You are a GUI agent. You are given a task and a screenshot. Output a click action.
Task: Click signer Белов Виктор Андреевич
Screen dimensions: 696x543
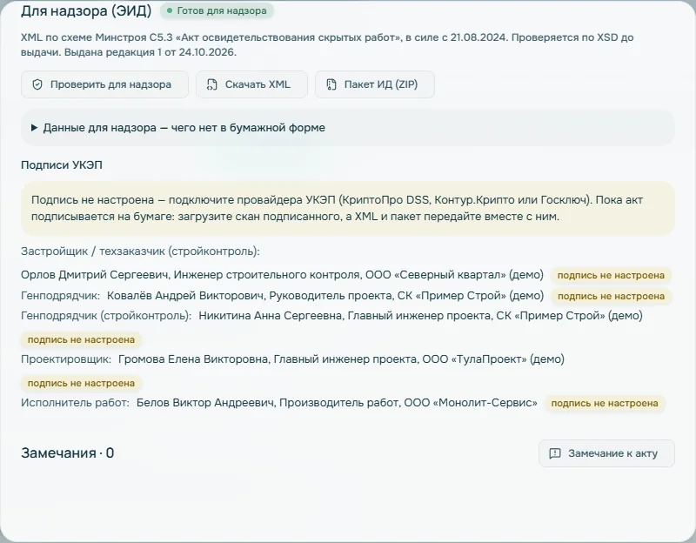click(337, 403)
